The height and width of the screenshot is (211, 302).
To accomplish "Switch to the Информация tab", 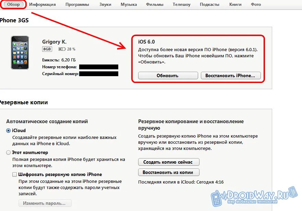I will [x=43, y=4].
